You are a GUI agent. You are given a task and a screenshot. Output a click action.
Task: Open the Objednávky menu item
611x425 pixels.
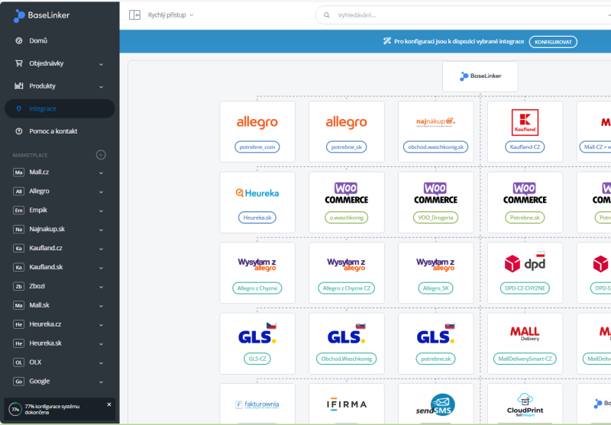point(47,63)
